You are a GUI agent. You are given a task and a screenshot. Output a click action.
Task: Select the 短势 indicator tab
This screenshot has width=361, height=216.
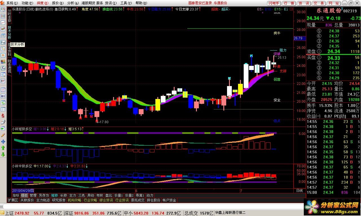click(54, 195)
